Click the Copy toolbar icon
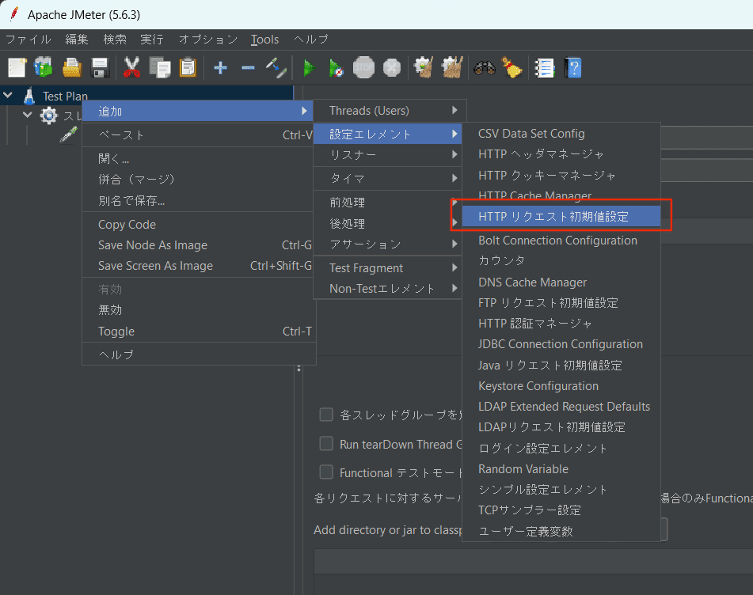Viewport: 753px width, 595px height. [159, 67]
